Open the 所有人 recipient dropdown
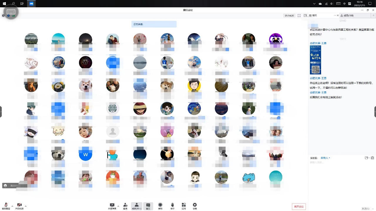The image size is (376, 211). (x=325, y=158)
